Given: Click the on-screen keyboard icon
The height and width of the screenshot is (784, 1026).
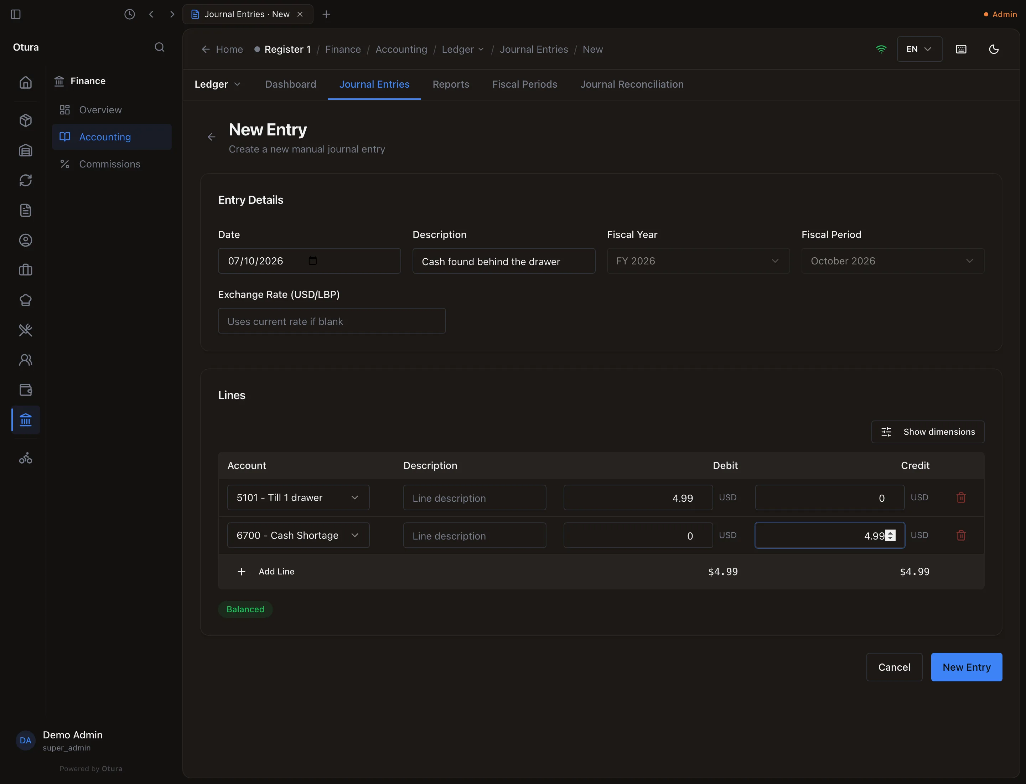Looking at the screenshot, I should (x=961, y=49).
